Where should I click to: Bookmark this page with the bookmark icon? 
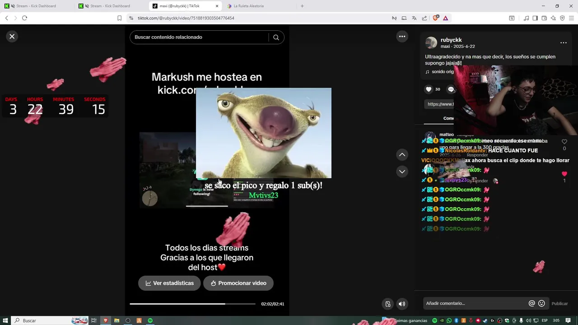(119, 18)
